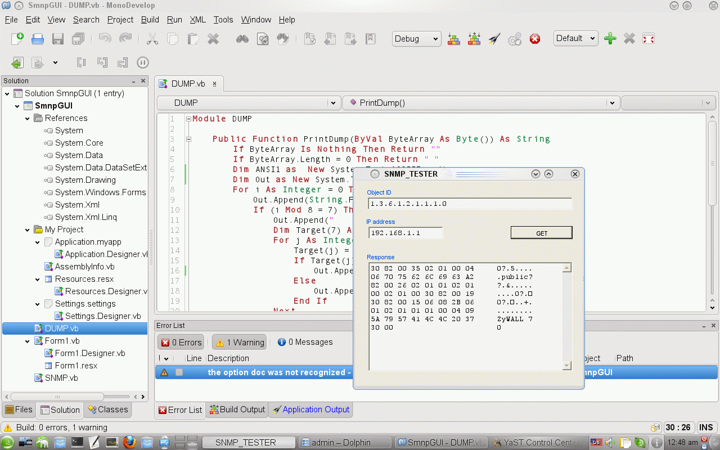Click the Run rocket icon

[x=494, y=39]
